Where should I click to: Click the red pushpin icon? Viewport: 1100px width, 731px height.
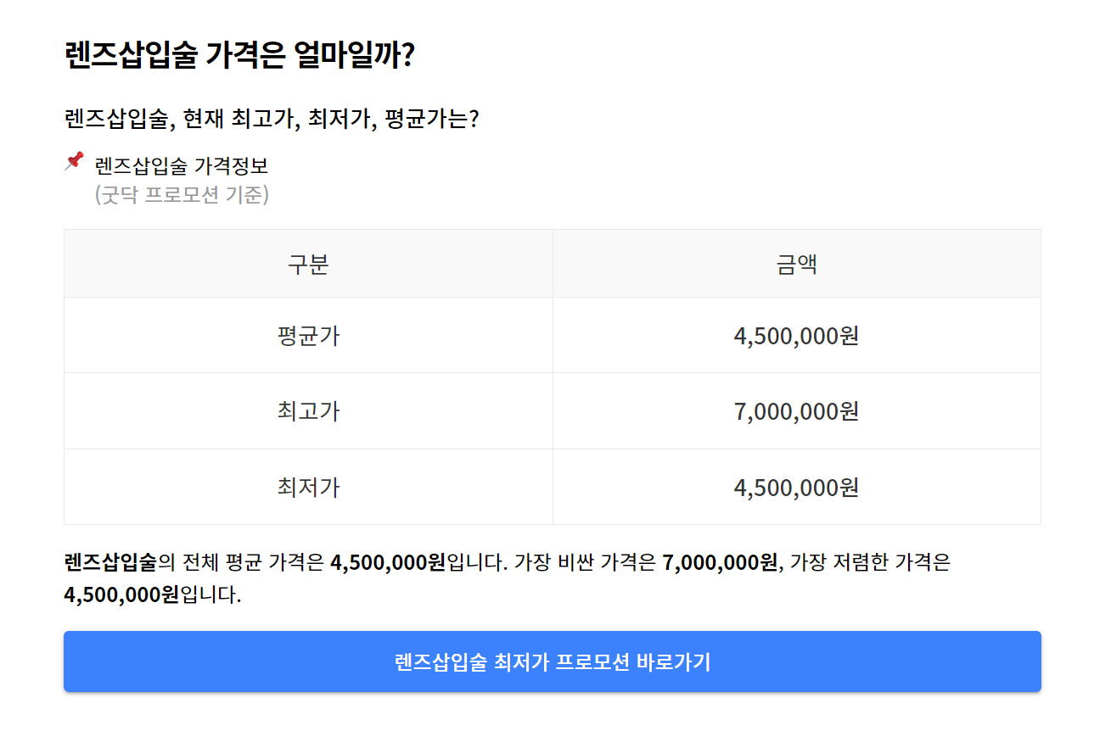72,161
